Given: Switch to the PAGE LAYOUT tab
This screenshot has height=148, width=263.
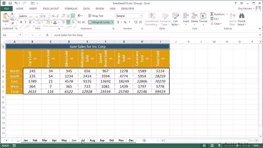Looking at the screenshot, I should [51, 9].
